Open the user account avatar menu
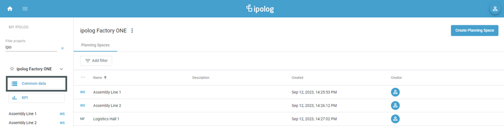 pyautogui.click(x=495, y=9)
